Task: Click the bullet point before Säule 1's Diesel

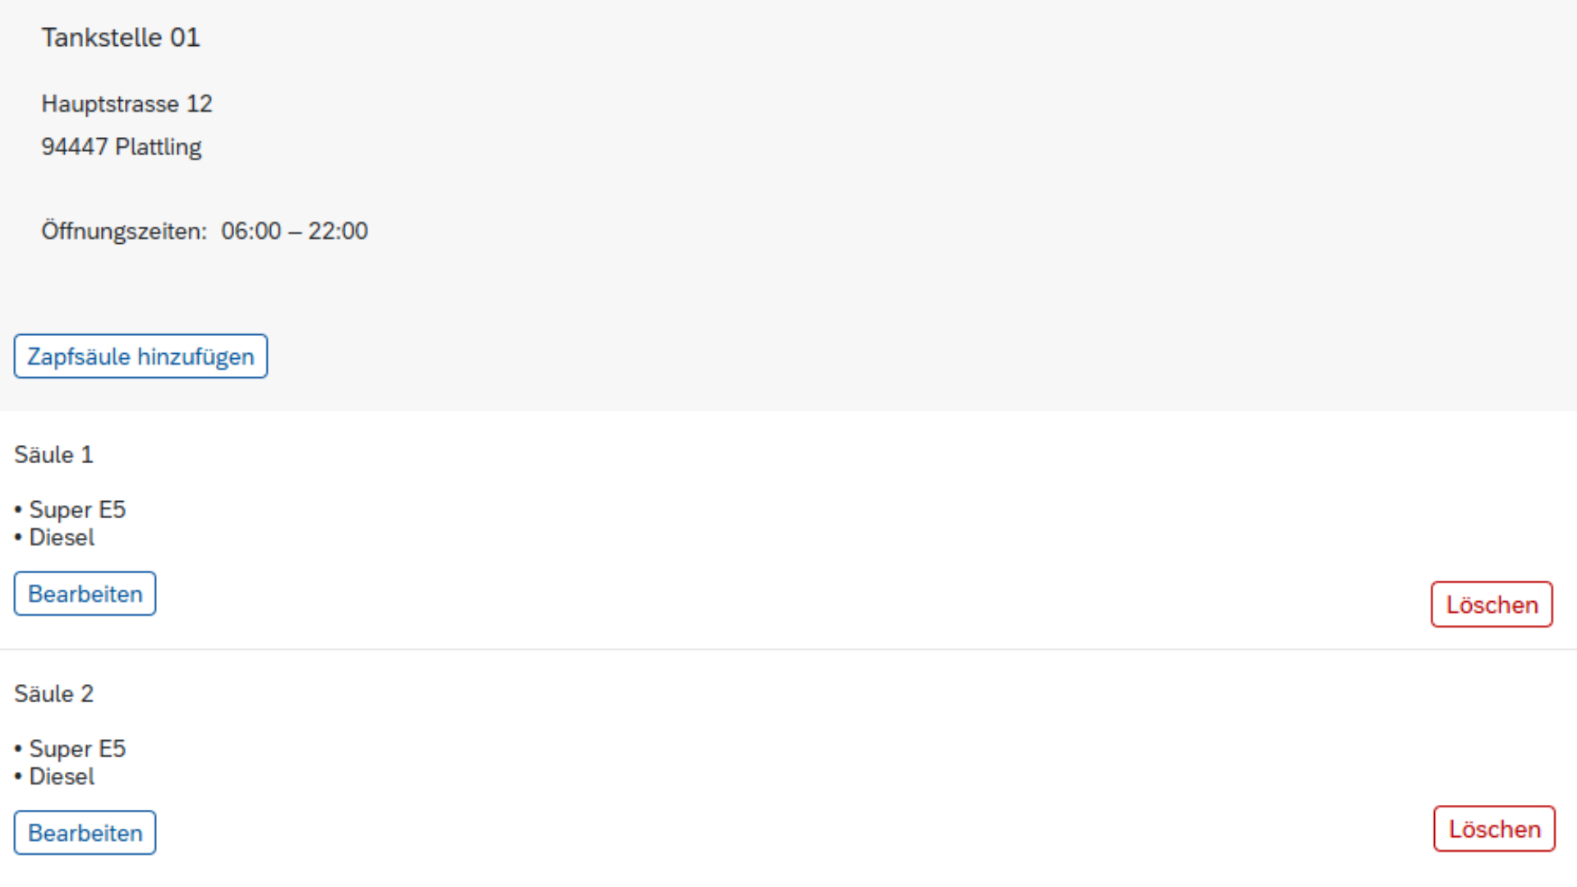Action: (18, 539)
